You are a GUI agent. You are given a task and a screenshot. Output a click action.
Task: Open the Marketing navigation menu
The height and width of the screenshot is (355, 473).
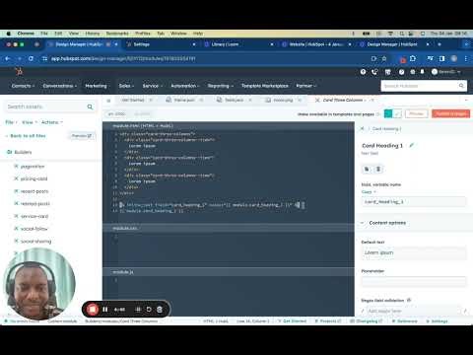(x=96, y=86)
